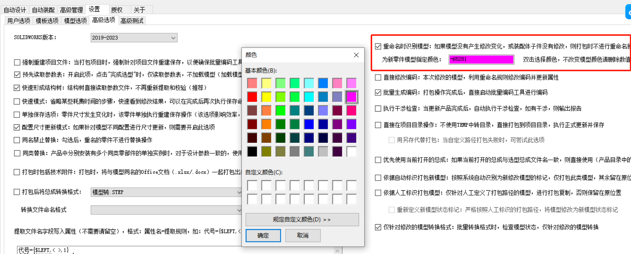631x254 pixels.
Task: Pick the pure red basic color swatch
Action: coord(252,97)
